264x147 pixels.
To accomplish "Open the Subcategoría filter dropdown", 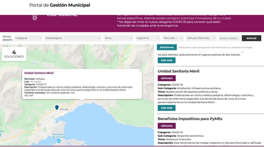I will click(x=73, y=38).
